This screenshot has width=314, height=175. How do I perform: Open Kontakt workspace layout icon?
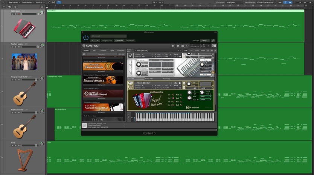pos(183,46)
